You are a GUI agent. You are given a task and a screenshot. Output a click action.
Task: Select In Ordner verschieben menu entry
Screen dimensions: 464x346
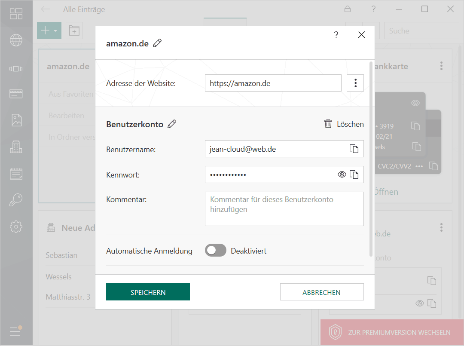[72, 137]
